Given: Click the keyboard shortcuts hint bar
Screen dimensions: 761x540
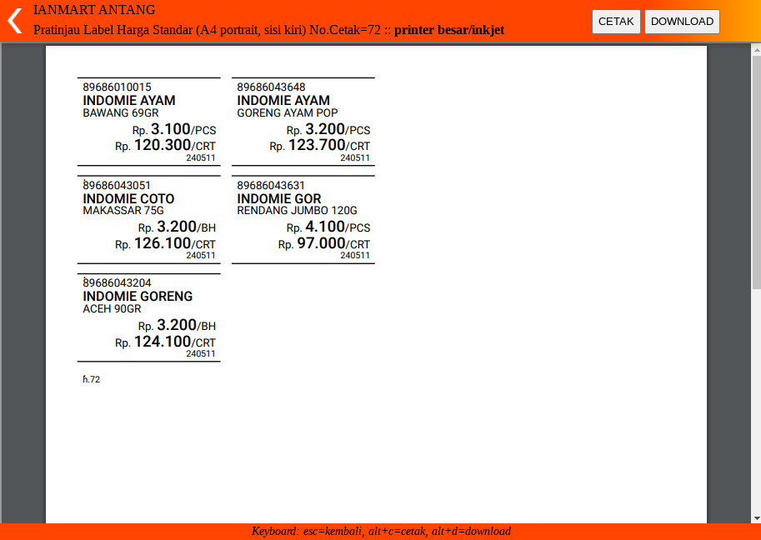Looking at the screenshot, I should pos(381,532).
